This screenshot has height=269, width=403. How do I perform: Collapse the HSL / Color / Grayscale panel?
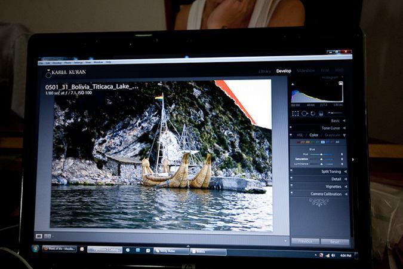tap(344, 135)
